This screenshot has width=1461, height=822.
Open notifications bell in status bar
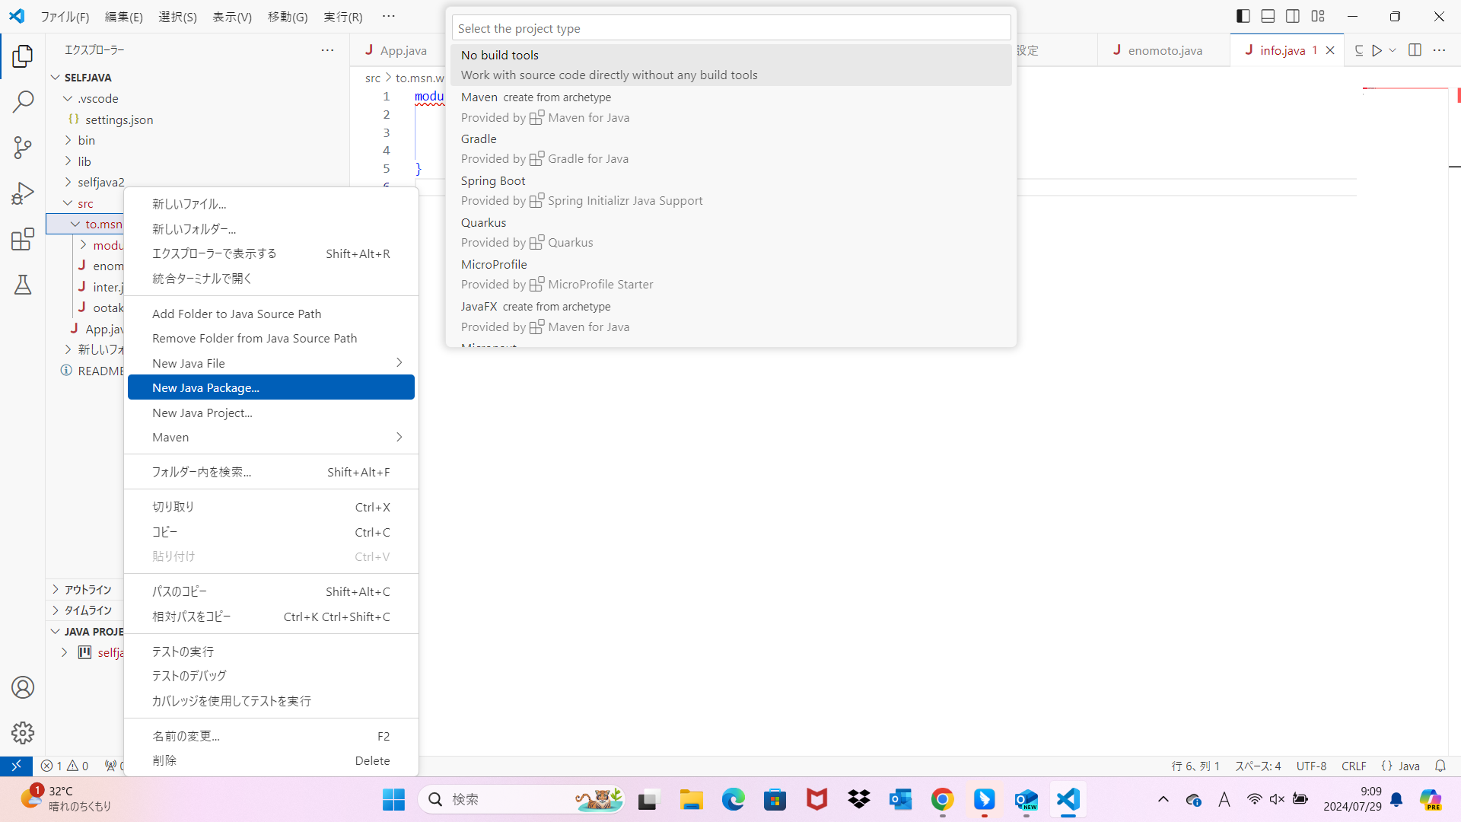point(1440,766)
